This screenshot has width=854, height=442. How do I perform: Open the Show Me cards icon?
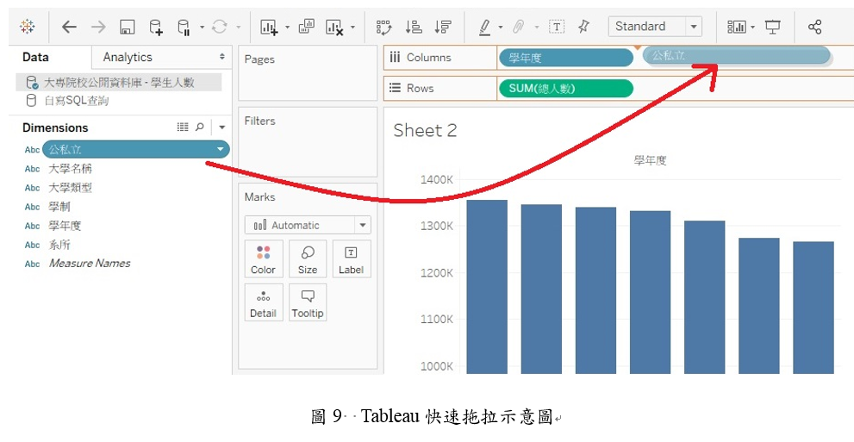click(x=737, y=27)
